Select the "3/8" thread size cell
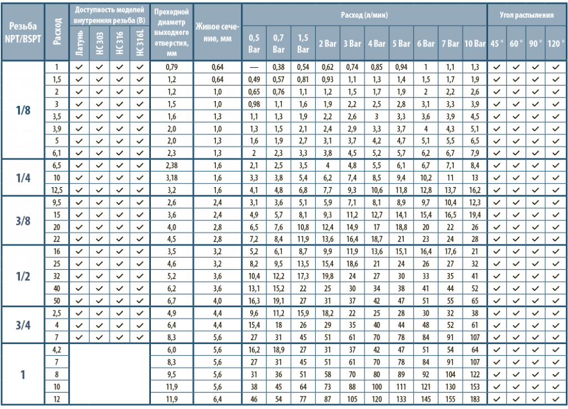 point(23,221)
